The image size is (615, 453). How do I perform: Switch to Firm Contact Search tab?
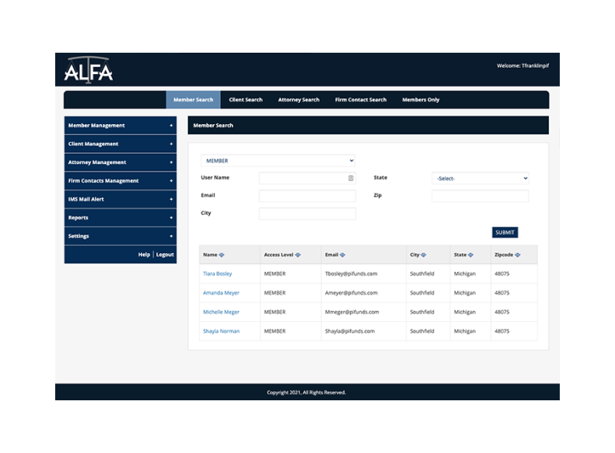360,99
